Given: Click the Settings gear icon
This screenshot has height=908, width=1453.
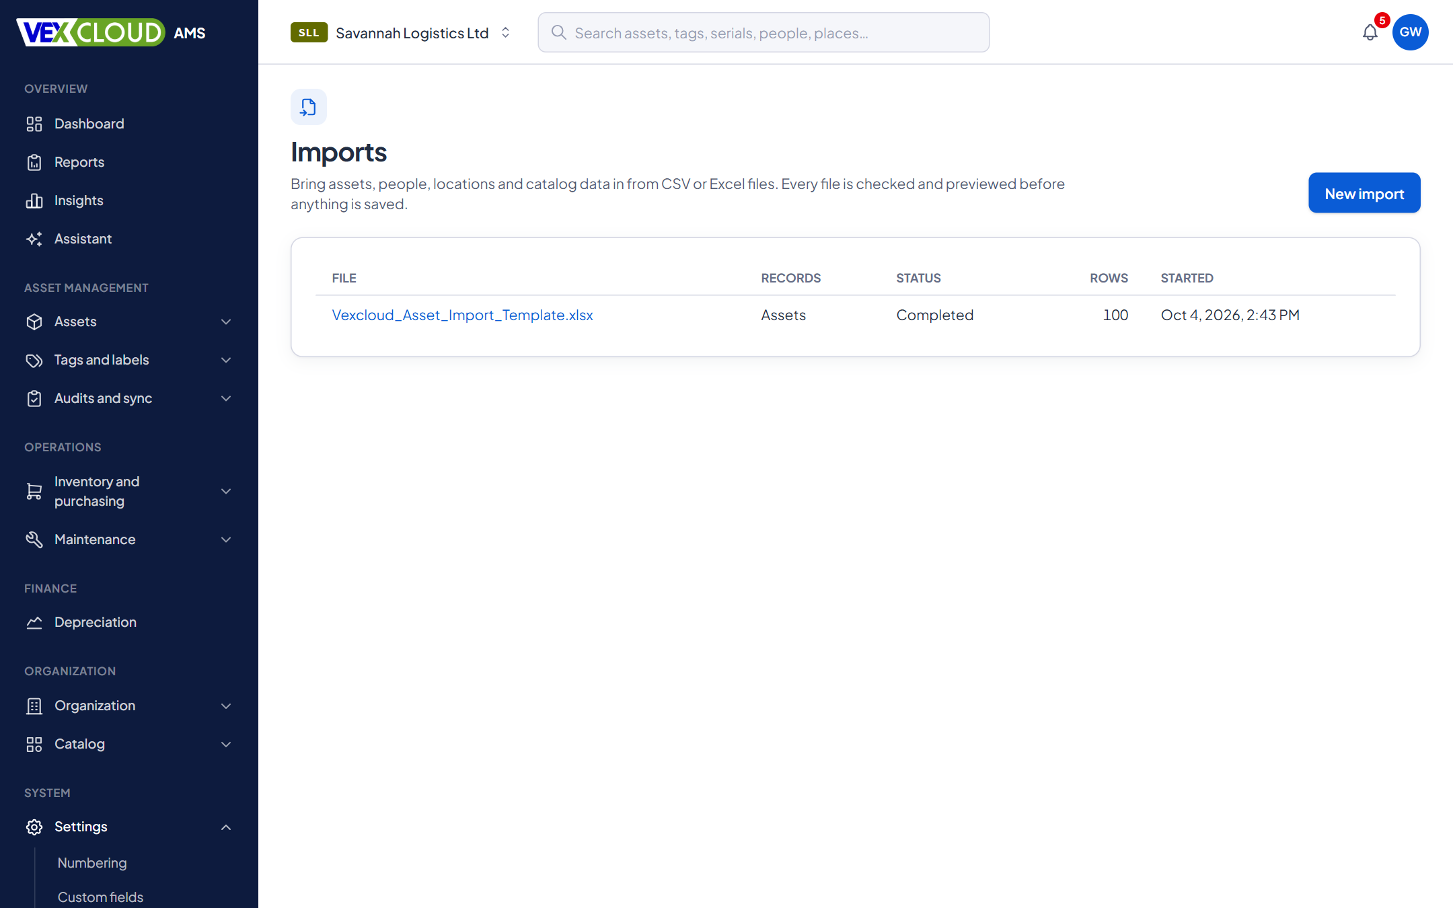Looking at the screenshot, I should tap(34, 827).
